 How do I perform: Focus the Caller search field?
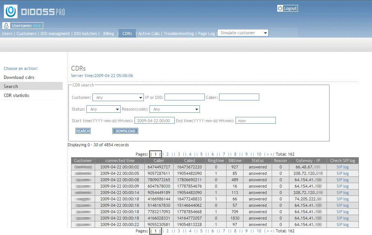pyautogui.click(x=239, y=97)
